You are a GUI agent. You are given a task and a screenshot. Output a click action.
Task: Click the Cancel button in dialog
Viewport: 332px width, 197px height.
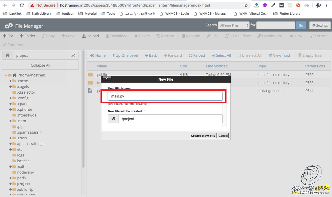[223, 136]
